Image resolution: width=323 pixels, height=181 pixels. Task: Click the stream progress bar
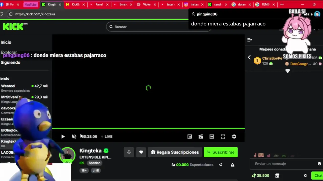148,128
